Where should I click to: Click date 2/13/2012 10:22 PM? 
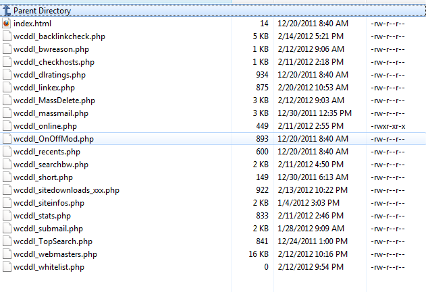click(313, 190)
